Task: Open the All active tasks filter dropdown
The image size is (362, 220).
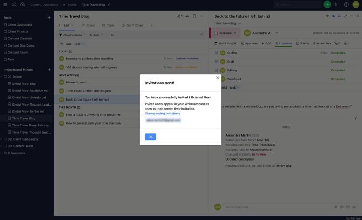Action: click(x=72, y=35)
